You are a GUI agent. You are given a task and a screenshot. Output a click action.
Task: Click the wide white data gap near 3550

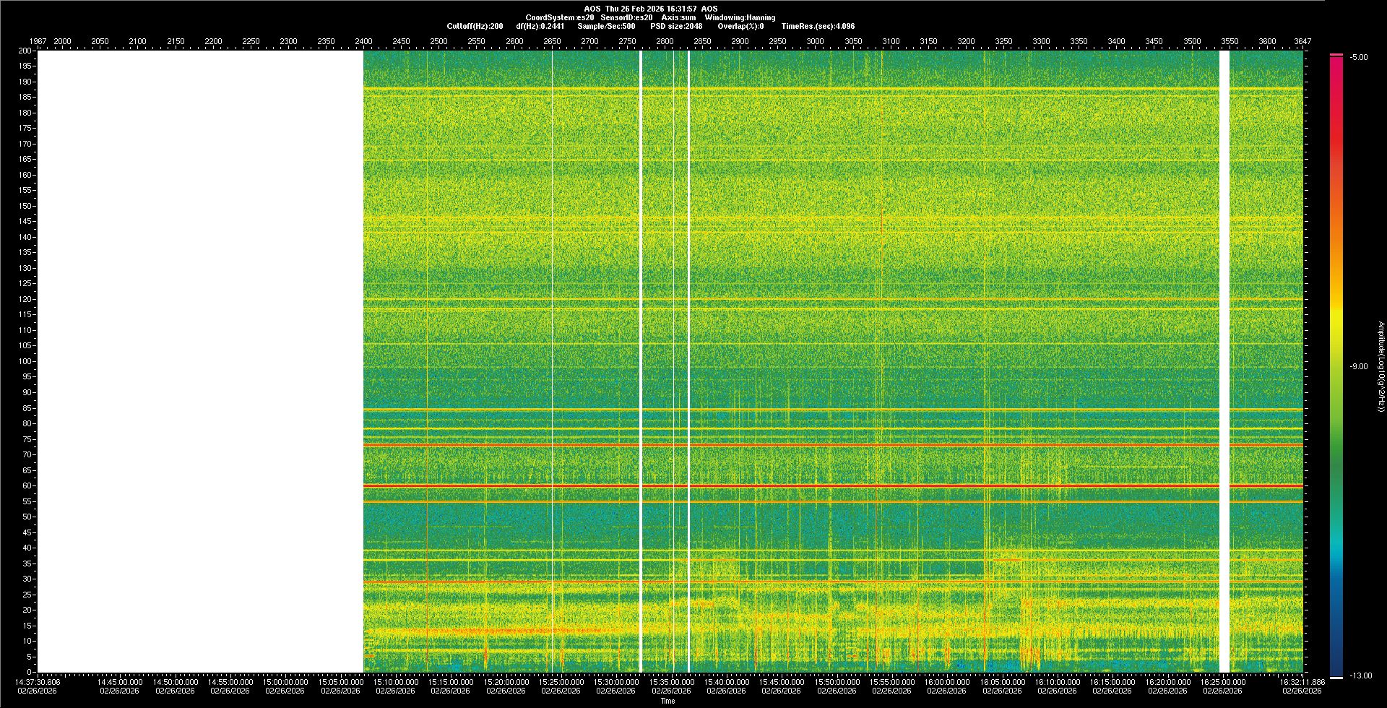(1224, 361)
